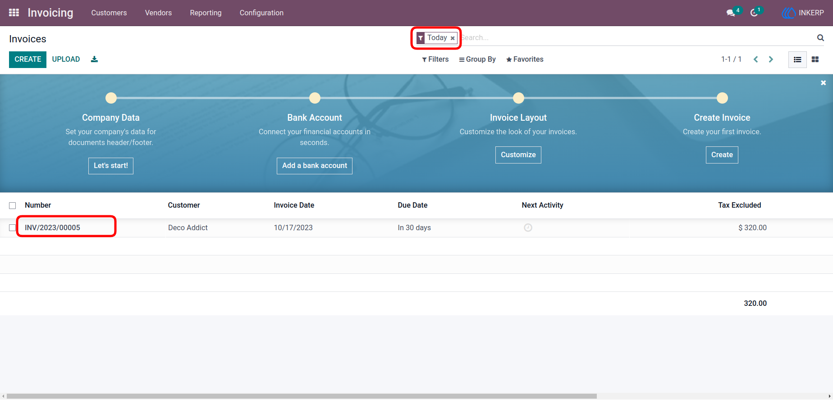Open the conversations chat icon
Screen dimensions: 833x400
pyautogui.click(x=731, y=13)
